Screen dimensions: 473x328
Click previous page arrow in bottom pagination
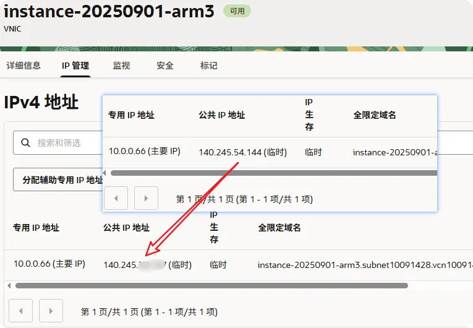(x=20, y=311)
